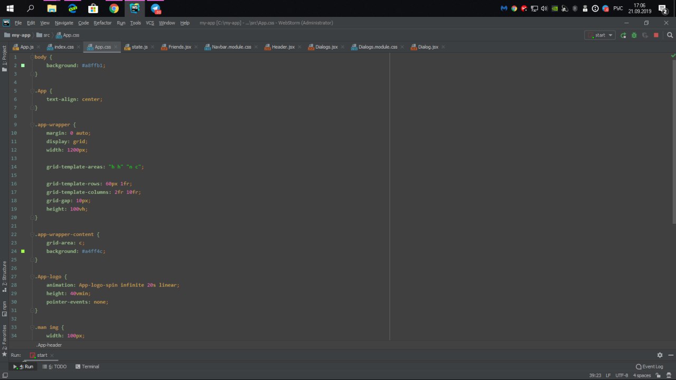Switch to the Navbar.module.css tab
Image resolution: width=676 pixels, height=380 pixels.
coord(231,47)
